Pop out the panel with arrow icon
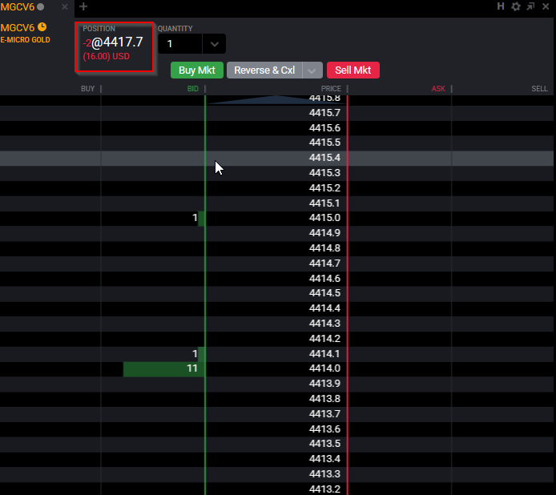 pos(530,6)
